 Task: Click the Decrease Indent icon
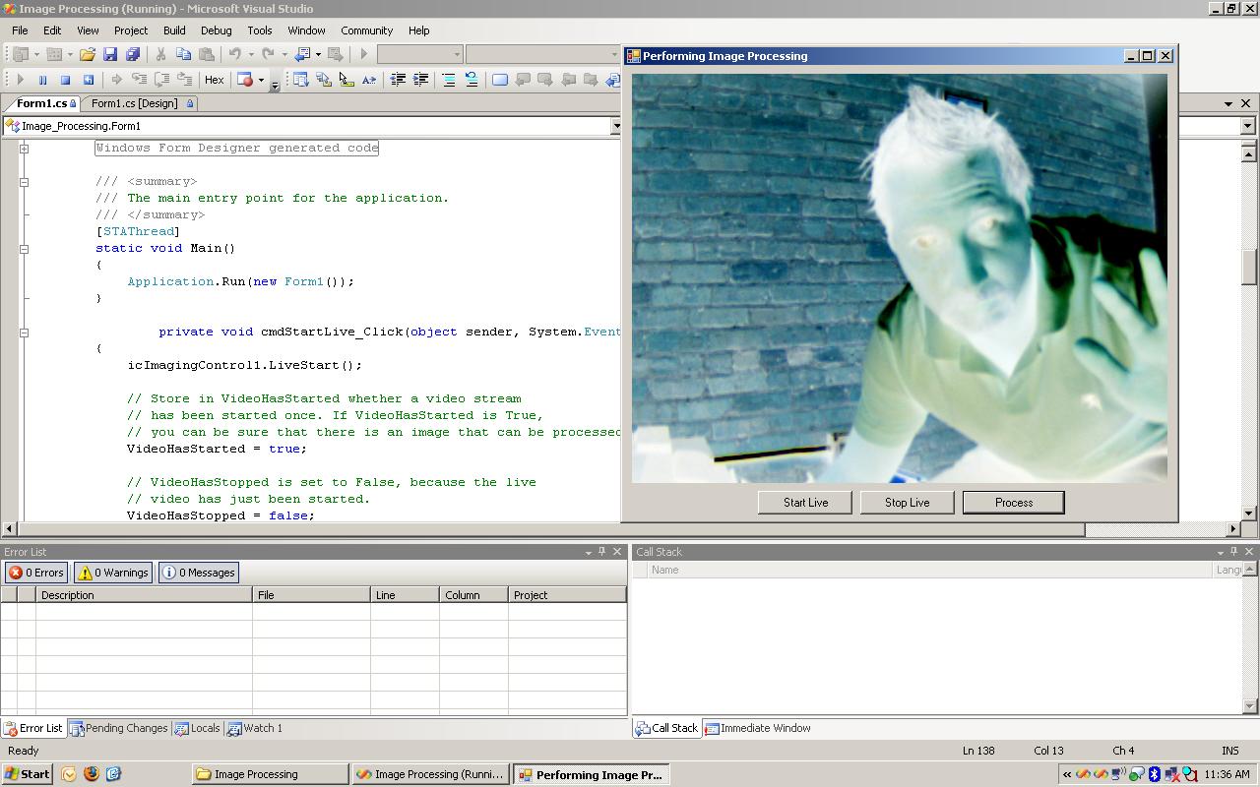tap(398, 80)
